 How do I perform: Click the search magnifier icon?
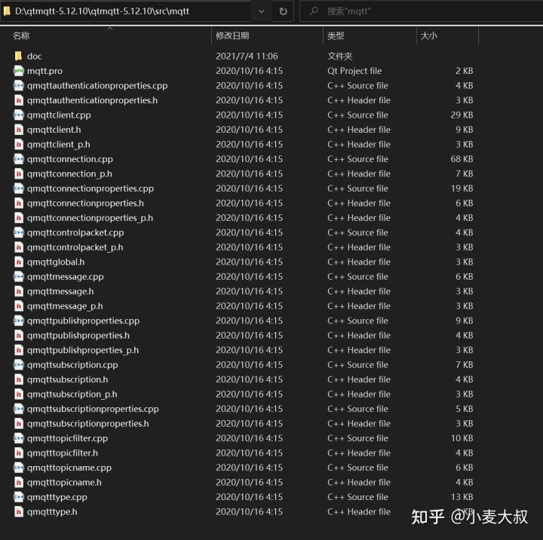pos(314,11)
